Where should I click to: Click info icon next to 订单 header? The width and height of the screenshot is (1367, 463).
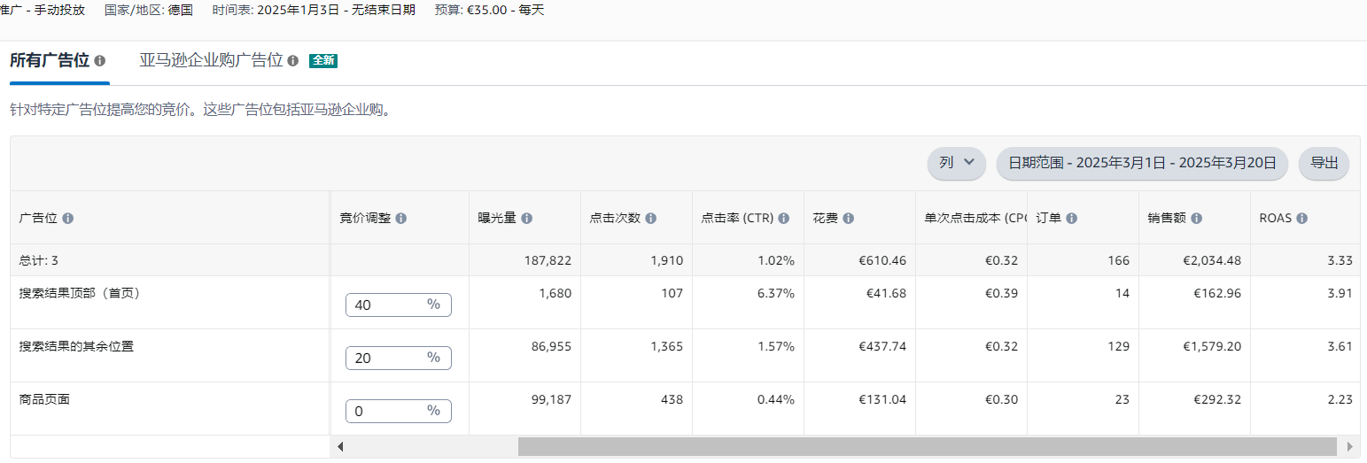click(1071, 218)
